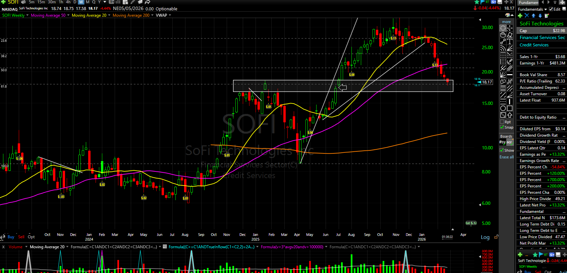Open the blue S dropdown above chart
Image resolution: width=567 pixels, height=273 pixels.
click(x=494, y=2)
